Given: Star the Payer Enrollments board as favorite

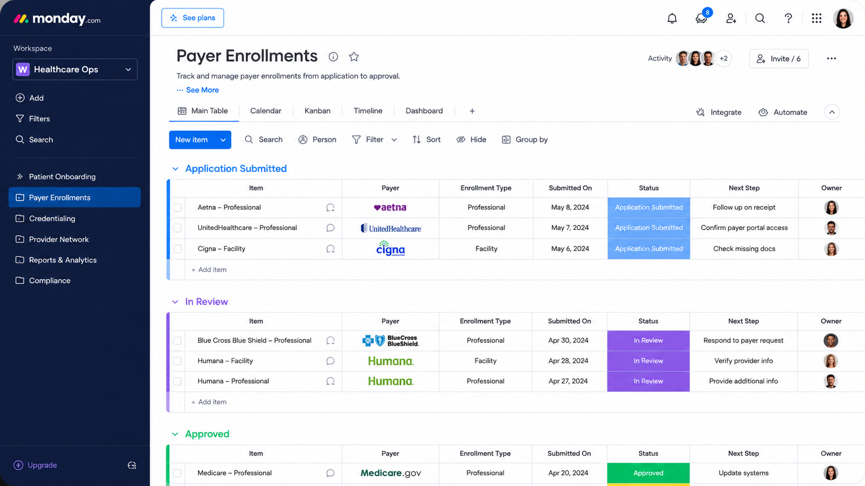Looking at the screenshot, I should click(354, 57).
